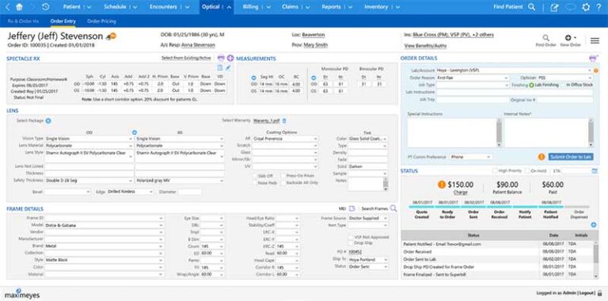The height and width of the screenshot is (301, 608).
Task: Click the Submit Order to Lab button
Action: [x=571, y=157]
